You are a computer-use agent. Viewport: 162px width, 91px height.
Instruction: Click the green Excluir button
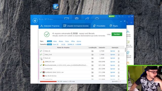click(x=117, y=34)
